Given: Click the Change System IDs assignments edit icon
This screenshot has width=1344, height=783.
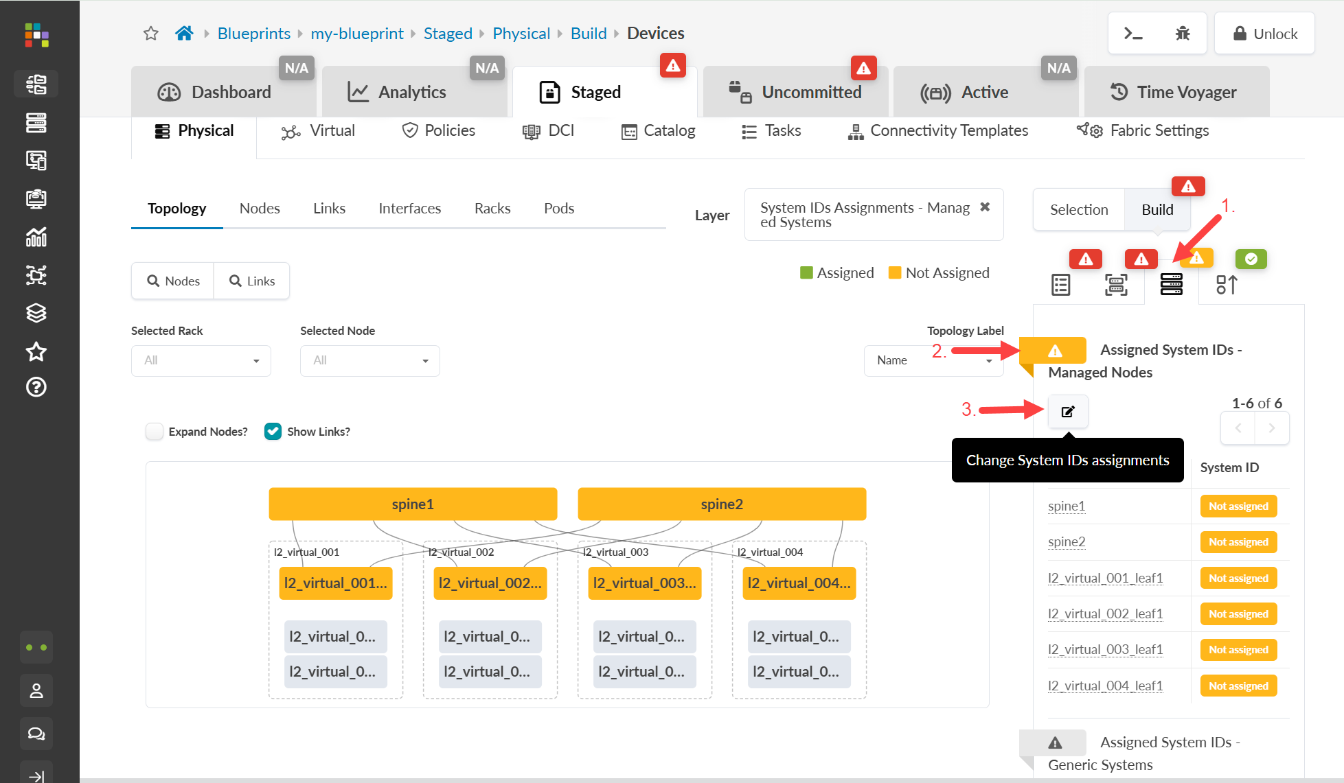Looking at the screenshot, I should pyautogui.click(x=1068, y=412).
